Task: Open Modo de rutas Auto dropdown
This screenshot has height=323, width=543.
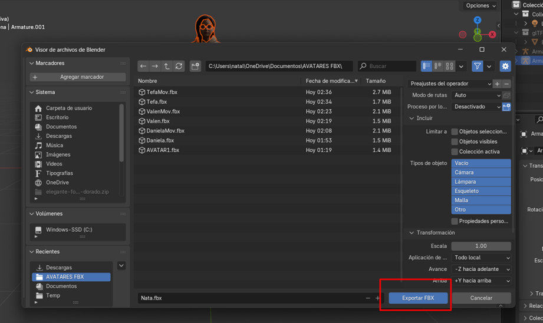Action: pos(476,95)
